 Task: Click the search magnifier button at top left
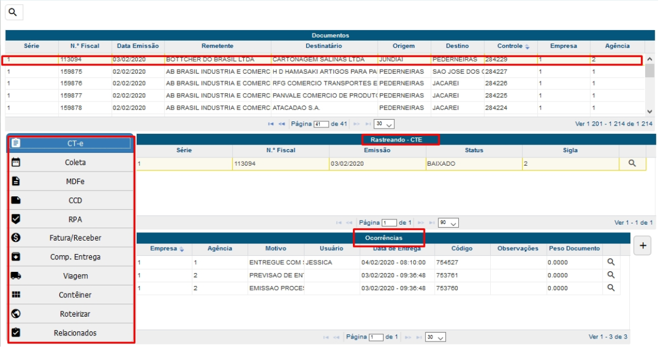coord(13,12)
